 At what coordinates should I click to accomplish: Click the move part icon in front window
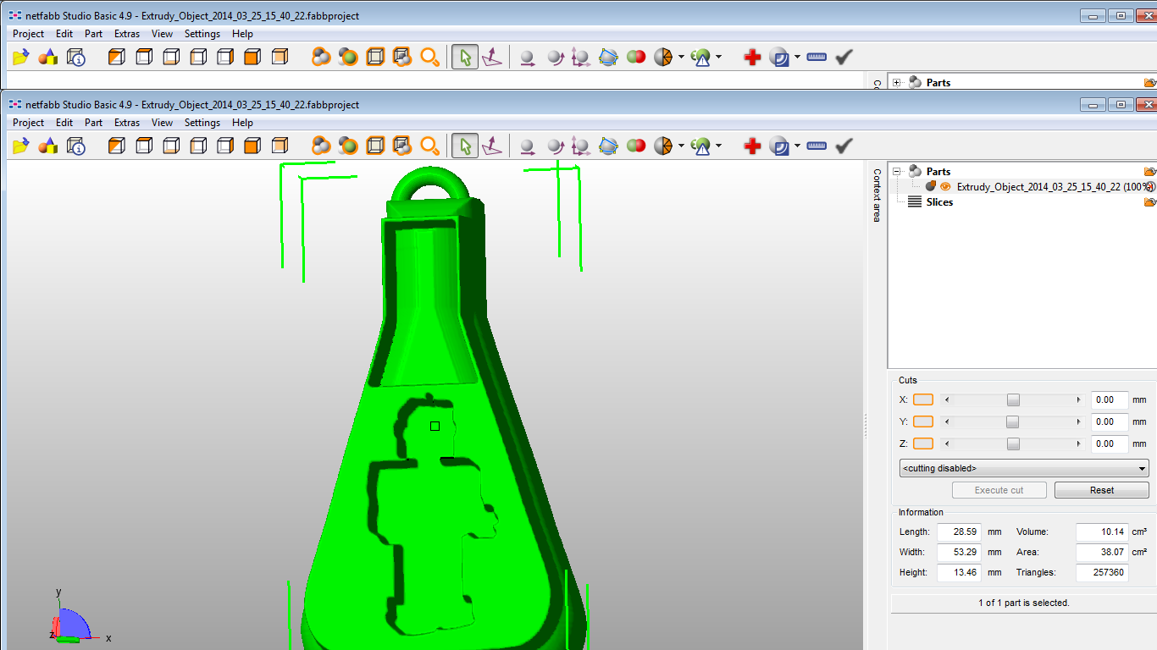(x=528, y=146)
